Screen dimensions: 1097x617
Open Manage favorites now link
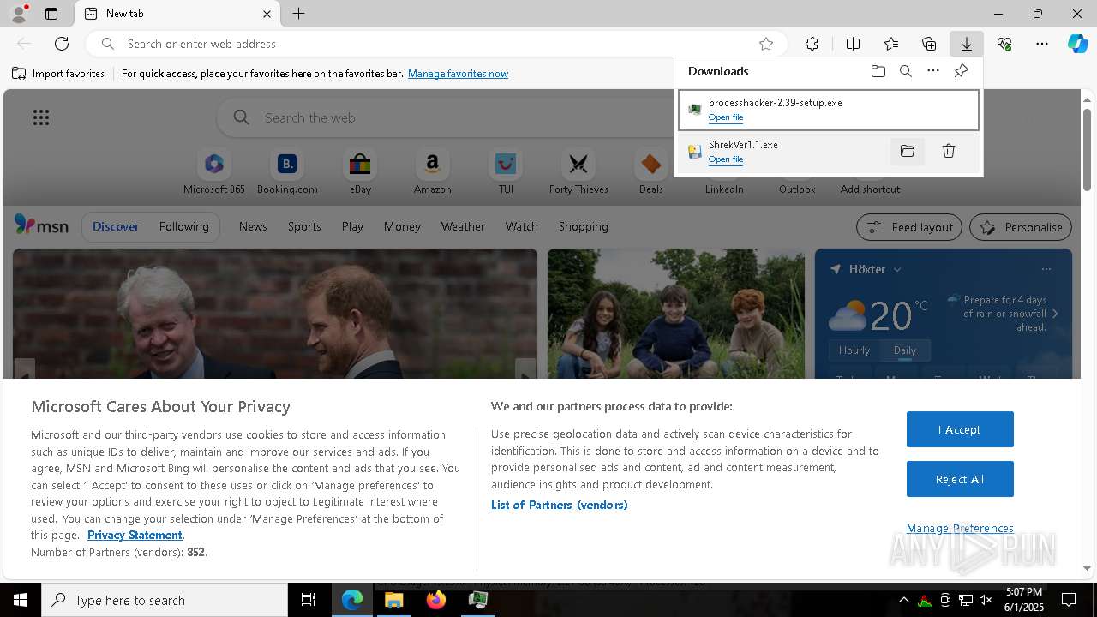pos(458,74)
